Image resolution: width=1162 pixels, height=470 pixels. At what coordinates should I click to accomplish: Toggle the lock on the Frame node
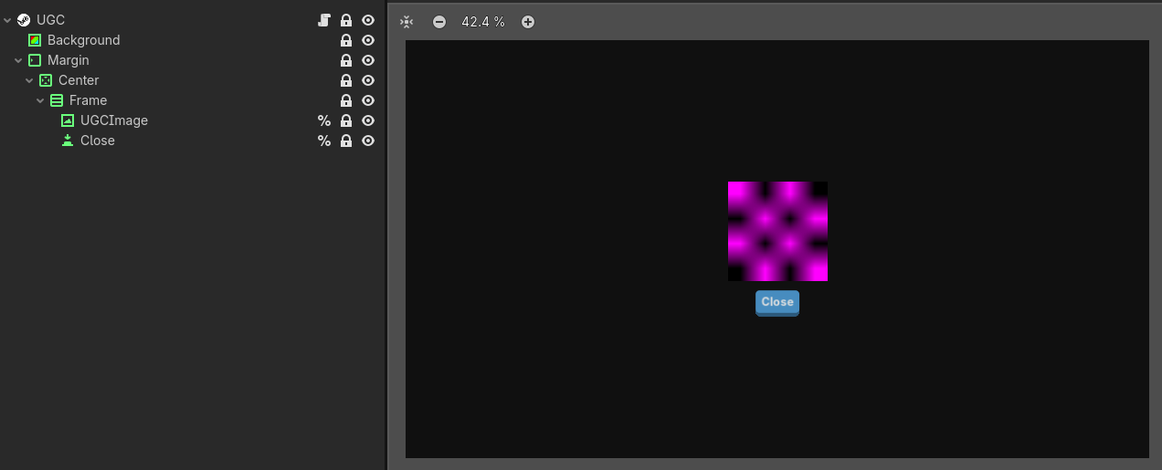[x=346, y=100]
